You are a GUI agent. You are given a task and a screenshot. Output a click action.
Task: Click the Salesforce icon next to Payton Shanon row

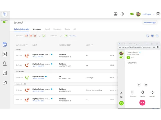pos(46,76)
